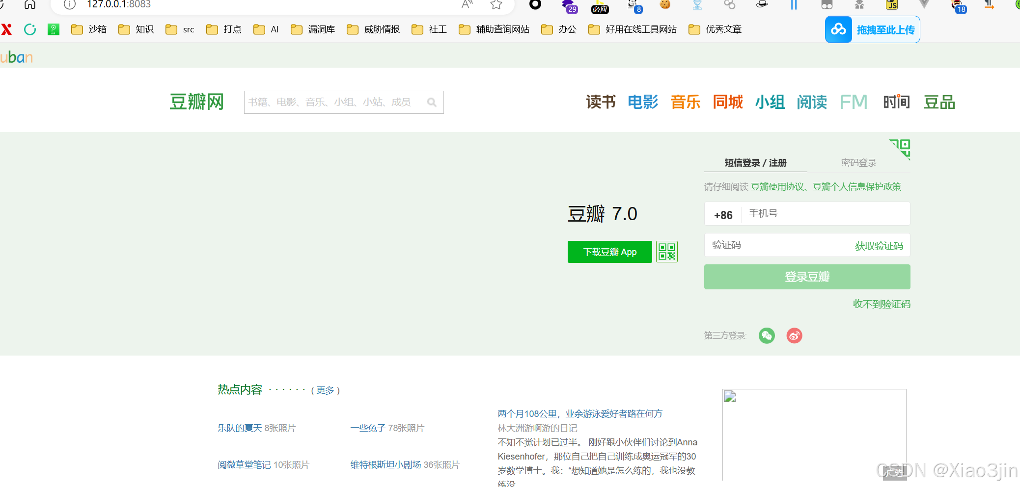This screenshot has height=487, width=1020.
Task: Click the 登录豆瓣 button
Action: (x=807, y=277)
